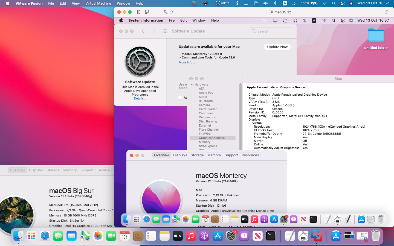The width and height of the screenshot is (394, 246).
Task: Open App Store in the host Dock
Action: (x=218, y=236)
